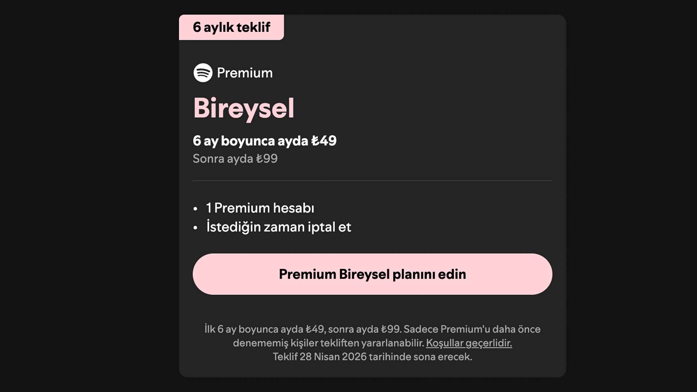Click the Sadece Premium'u daha önce text
The image size is (697, 392).
tap(472, 329)
